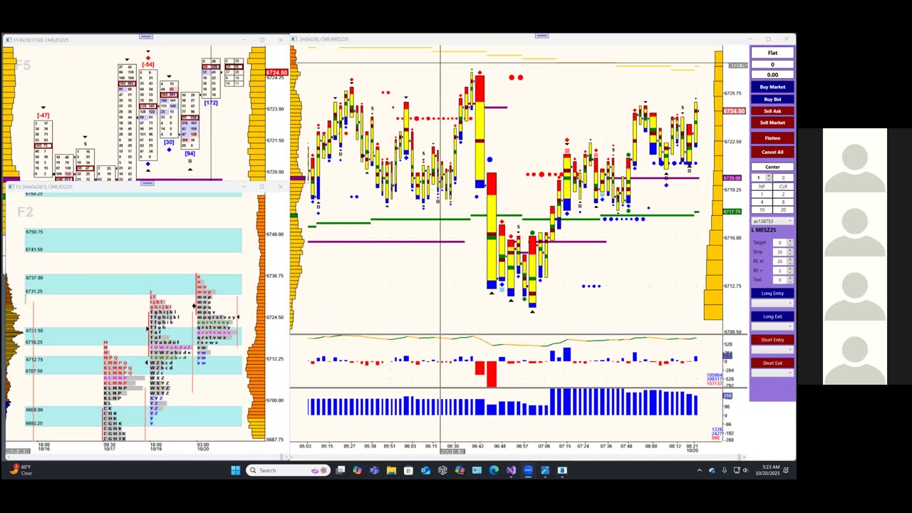
Task: Click the 6737.00 level label in F2 chart
Action: pos(34,278)
